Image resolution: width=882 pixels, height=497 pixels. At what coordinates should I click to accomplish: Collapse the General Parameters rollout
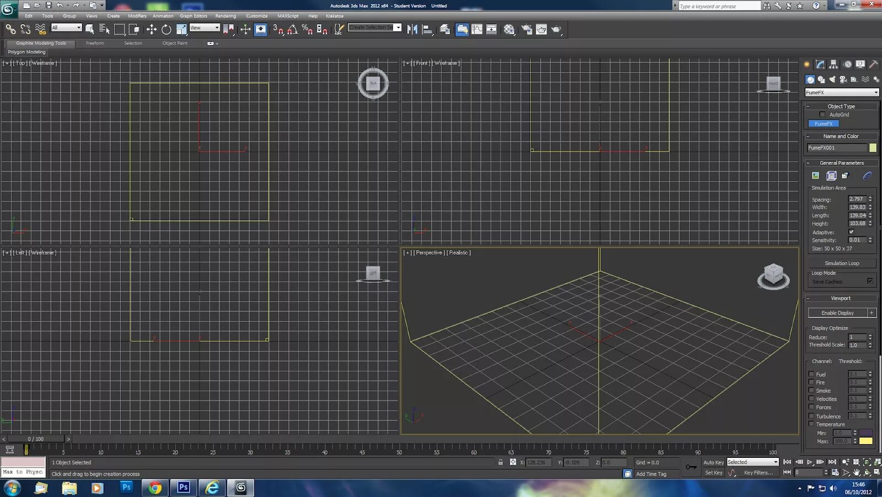click(841, 163)
